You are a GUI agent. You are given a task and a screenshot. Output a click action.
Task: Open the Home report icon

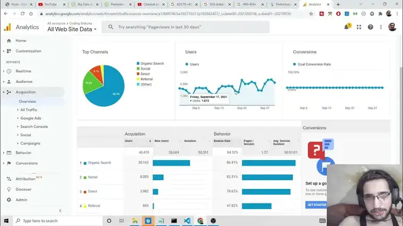9,41
